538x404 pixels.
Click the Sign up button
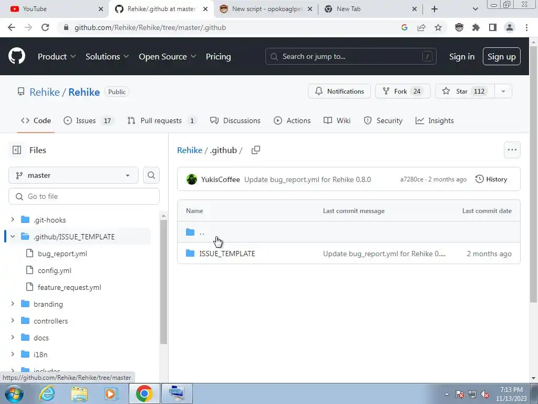[x=501, y=57]
